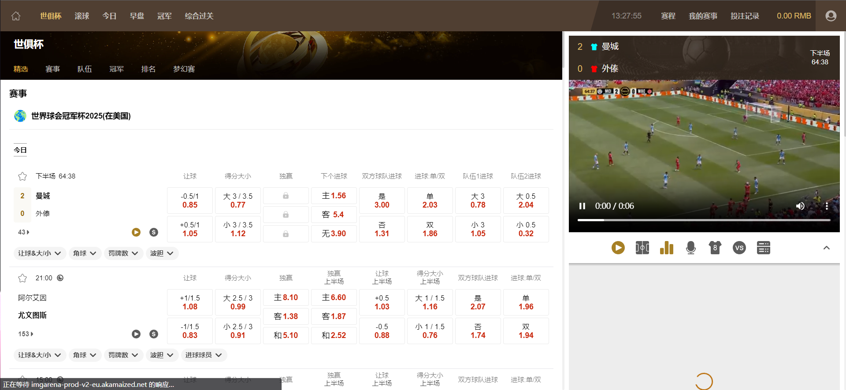Screen dimensions: 846x390
Task: Mute the live video volume
Action: 800,206
